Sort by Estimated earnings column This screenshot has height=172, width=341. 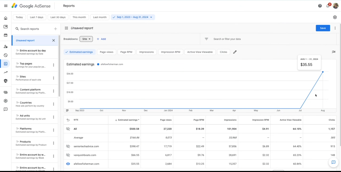click(x=127, y=120)
